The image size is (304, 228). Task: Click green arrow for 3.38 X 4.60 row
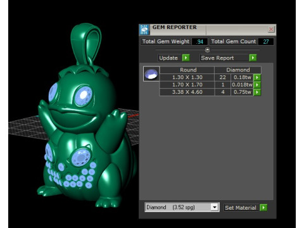click(x=257, y=92)
